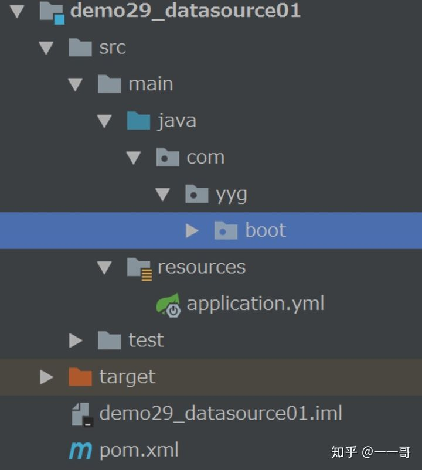422x470 pixels.
Task: Select the pom.xml file name
Action: click(139, 451)
